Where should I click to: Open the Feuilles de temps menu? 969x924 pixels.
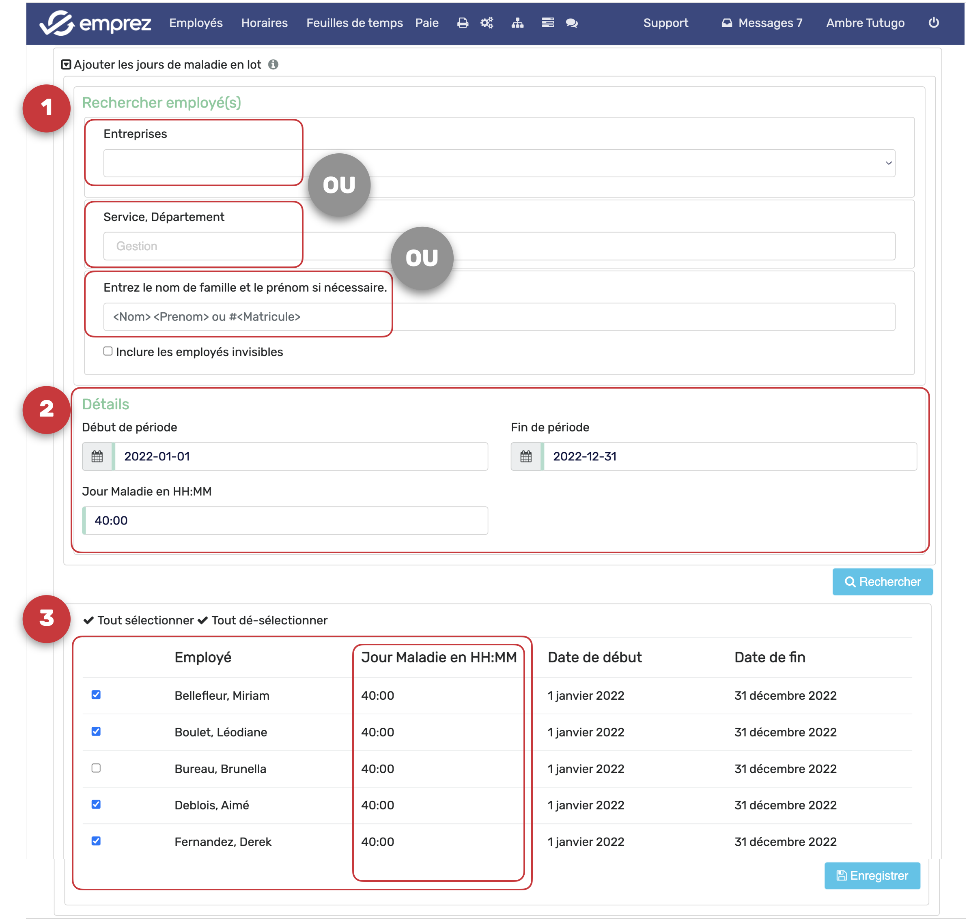(354, 23)
